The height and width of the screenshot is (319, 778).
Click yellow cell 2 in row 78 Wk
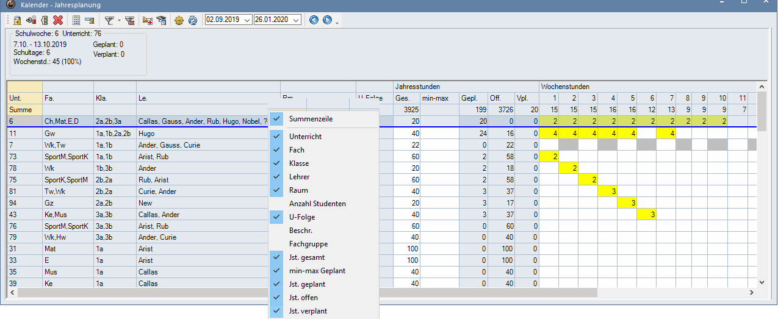(x=568, y=168)
